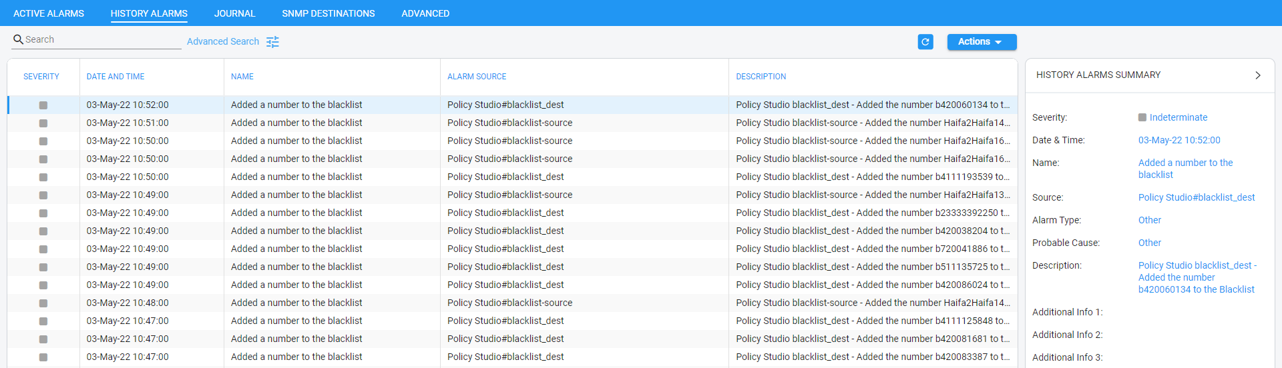Sort by the Name column header
Image resolution: width=1282 pixels, height=368 pixels.
pyautogui.click(x=242, y=77)
